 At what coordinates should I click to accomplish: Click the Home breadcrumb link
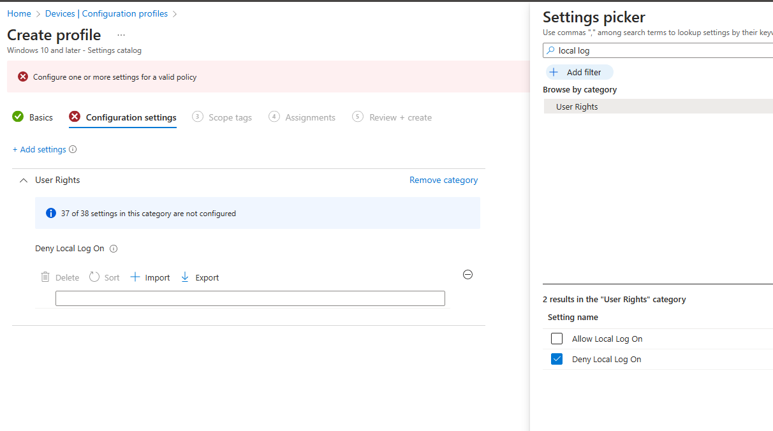coord(19,13)
